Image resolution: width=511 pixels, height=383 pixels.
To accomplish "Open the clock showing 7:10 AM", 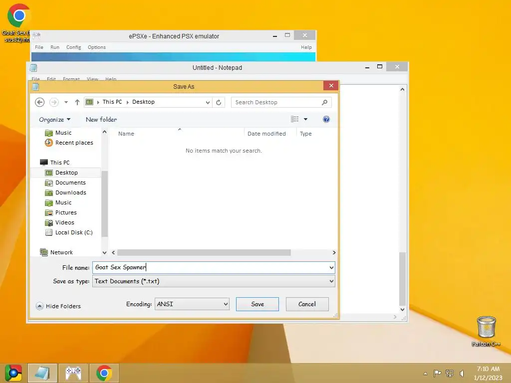I will pos(488,373).
